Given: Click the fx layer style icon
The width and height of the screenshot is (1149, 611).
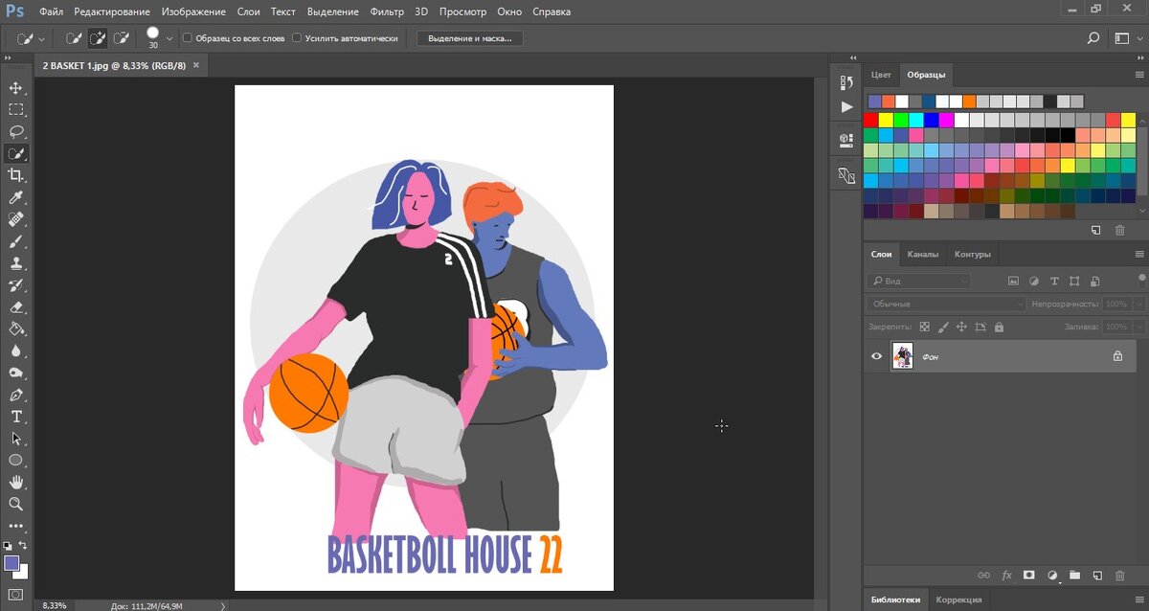Looking at the screenshot, I should [1006, 576].
